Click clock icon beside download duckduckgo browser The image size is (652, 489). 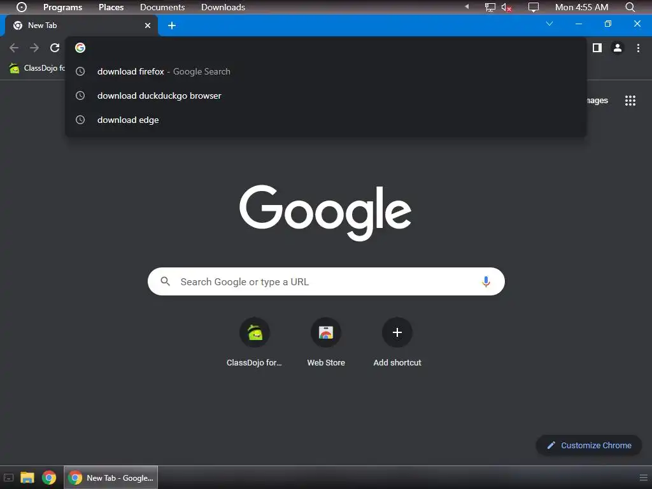pos(80,96)
